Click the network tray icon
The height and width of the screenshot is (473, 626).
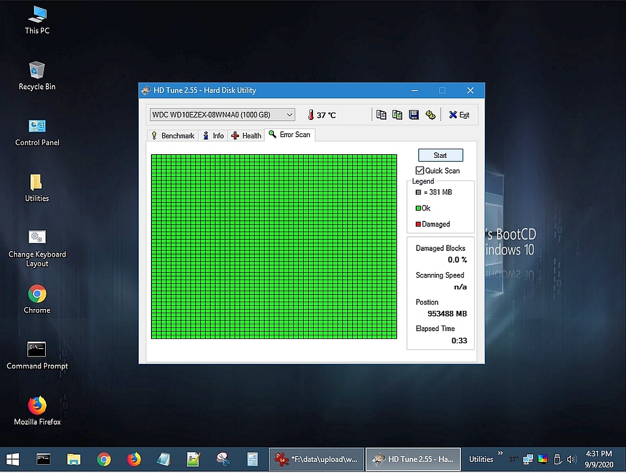click(528, 460)
